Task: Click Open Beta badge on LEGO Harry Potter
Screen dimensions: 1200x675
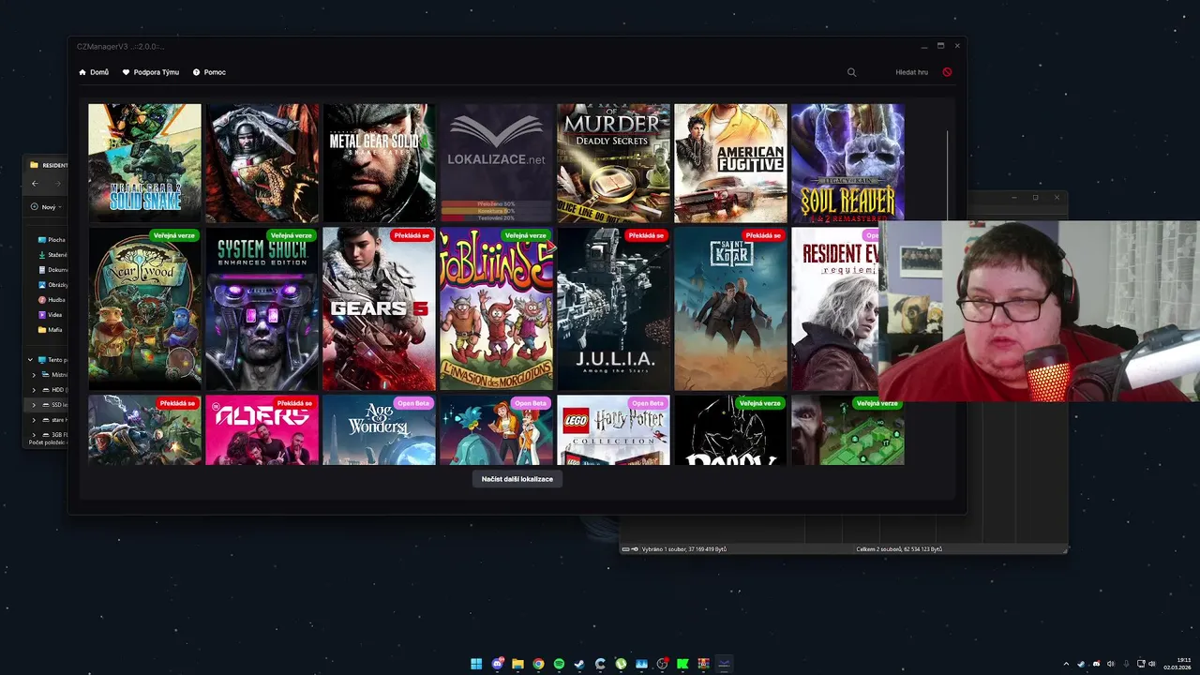Action: [x=647, y=403]
